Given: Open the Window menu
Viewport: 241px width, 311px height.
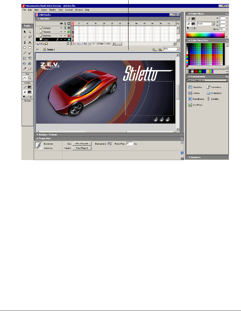Looking at the screenshot, I should 79,10.
